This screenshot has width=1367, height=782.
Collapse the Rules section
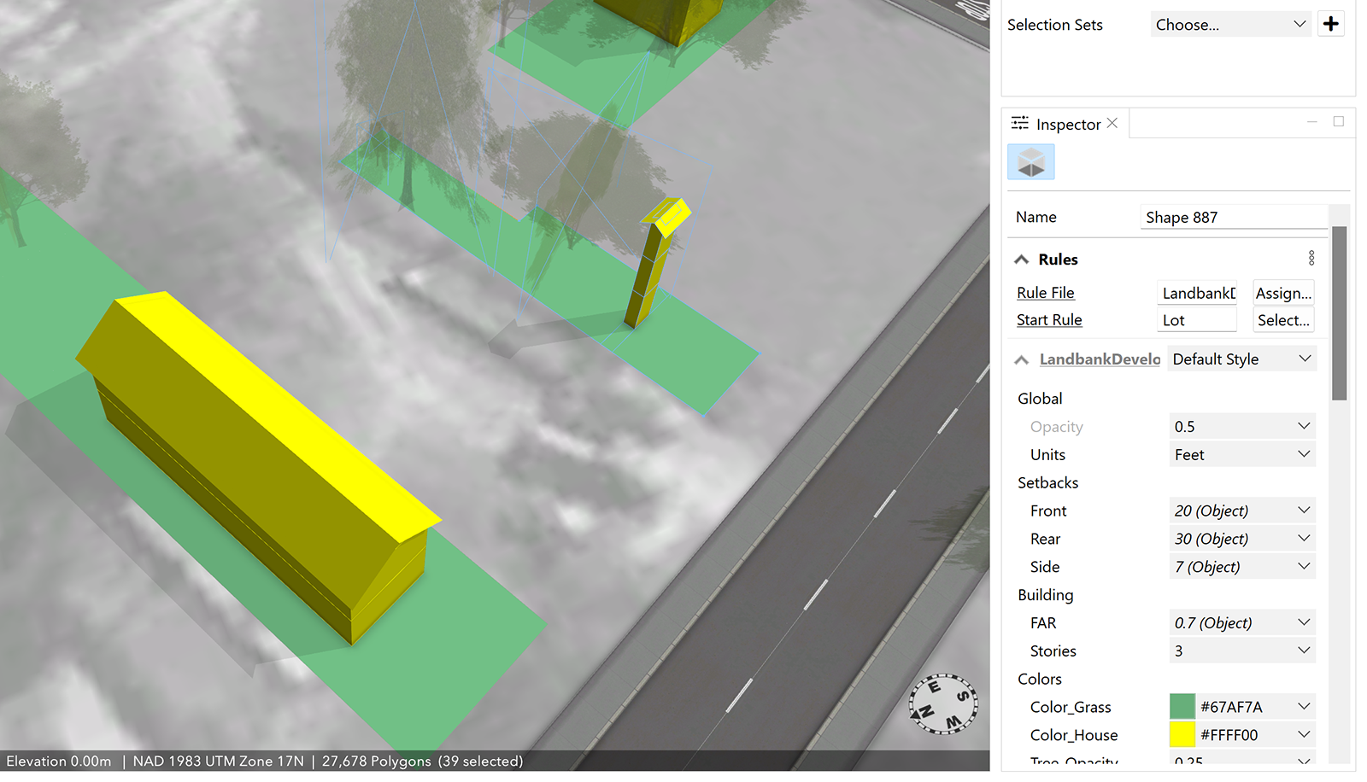pyautogui.click(x=1022, y=260)
